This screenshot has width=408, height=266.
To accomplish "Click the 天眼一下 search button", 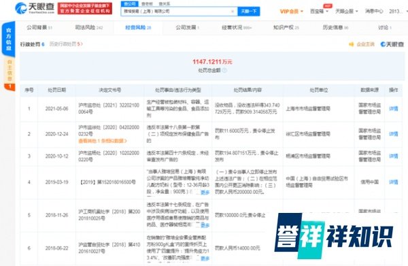I will pyautogui.click(x=249, y=12).
